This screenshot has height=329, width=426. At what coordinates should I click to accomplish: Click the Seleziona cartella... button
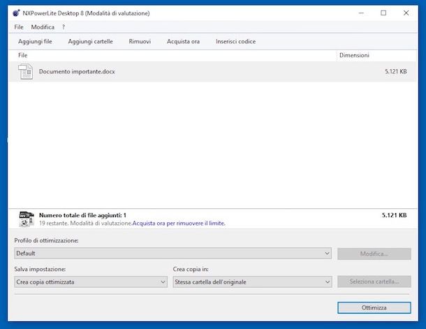(x=374, y=282)
